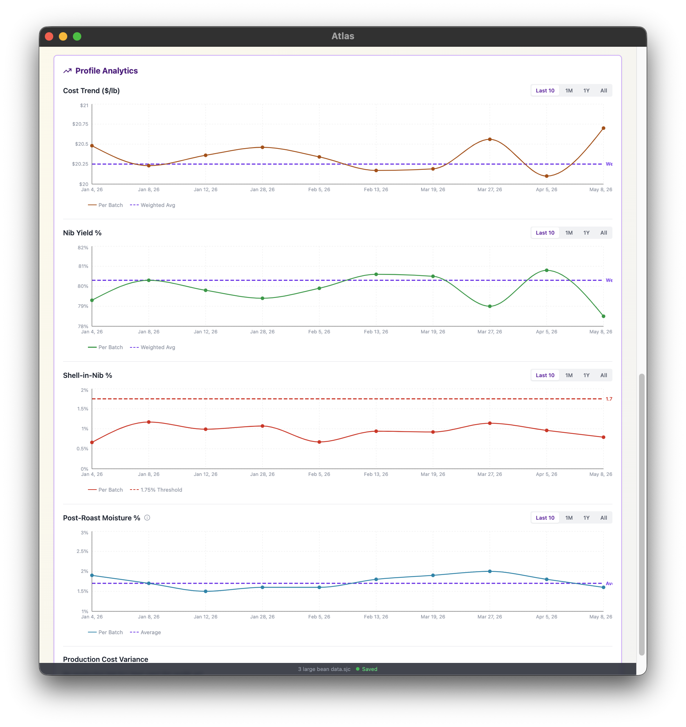Select 1M range for Cost Trend
686x727 pixels.
(569, 91)
